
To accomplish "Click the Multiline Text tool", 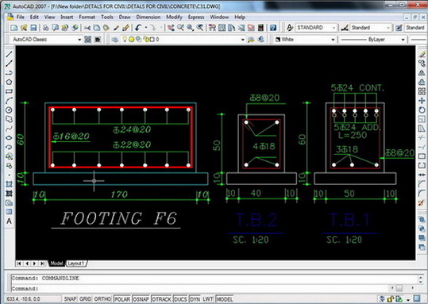I will (9, 221).
